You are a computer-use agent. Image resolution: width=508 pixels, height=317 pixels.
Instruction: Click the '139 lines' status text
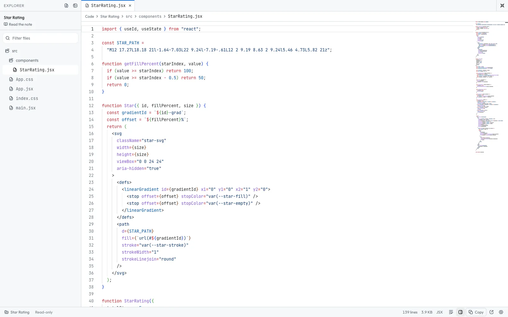pos(410,312)
